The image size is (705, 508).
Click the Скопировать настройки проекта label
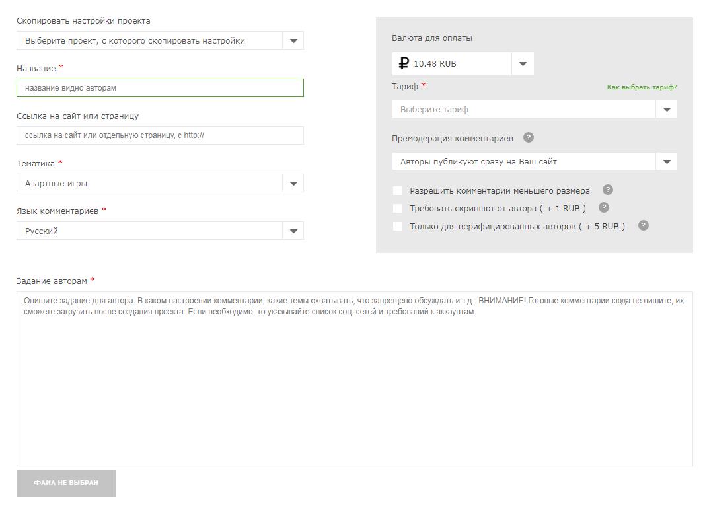(83, 20)
